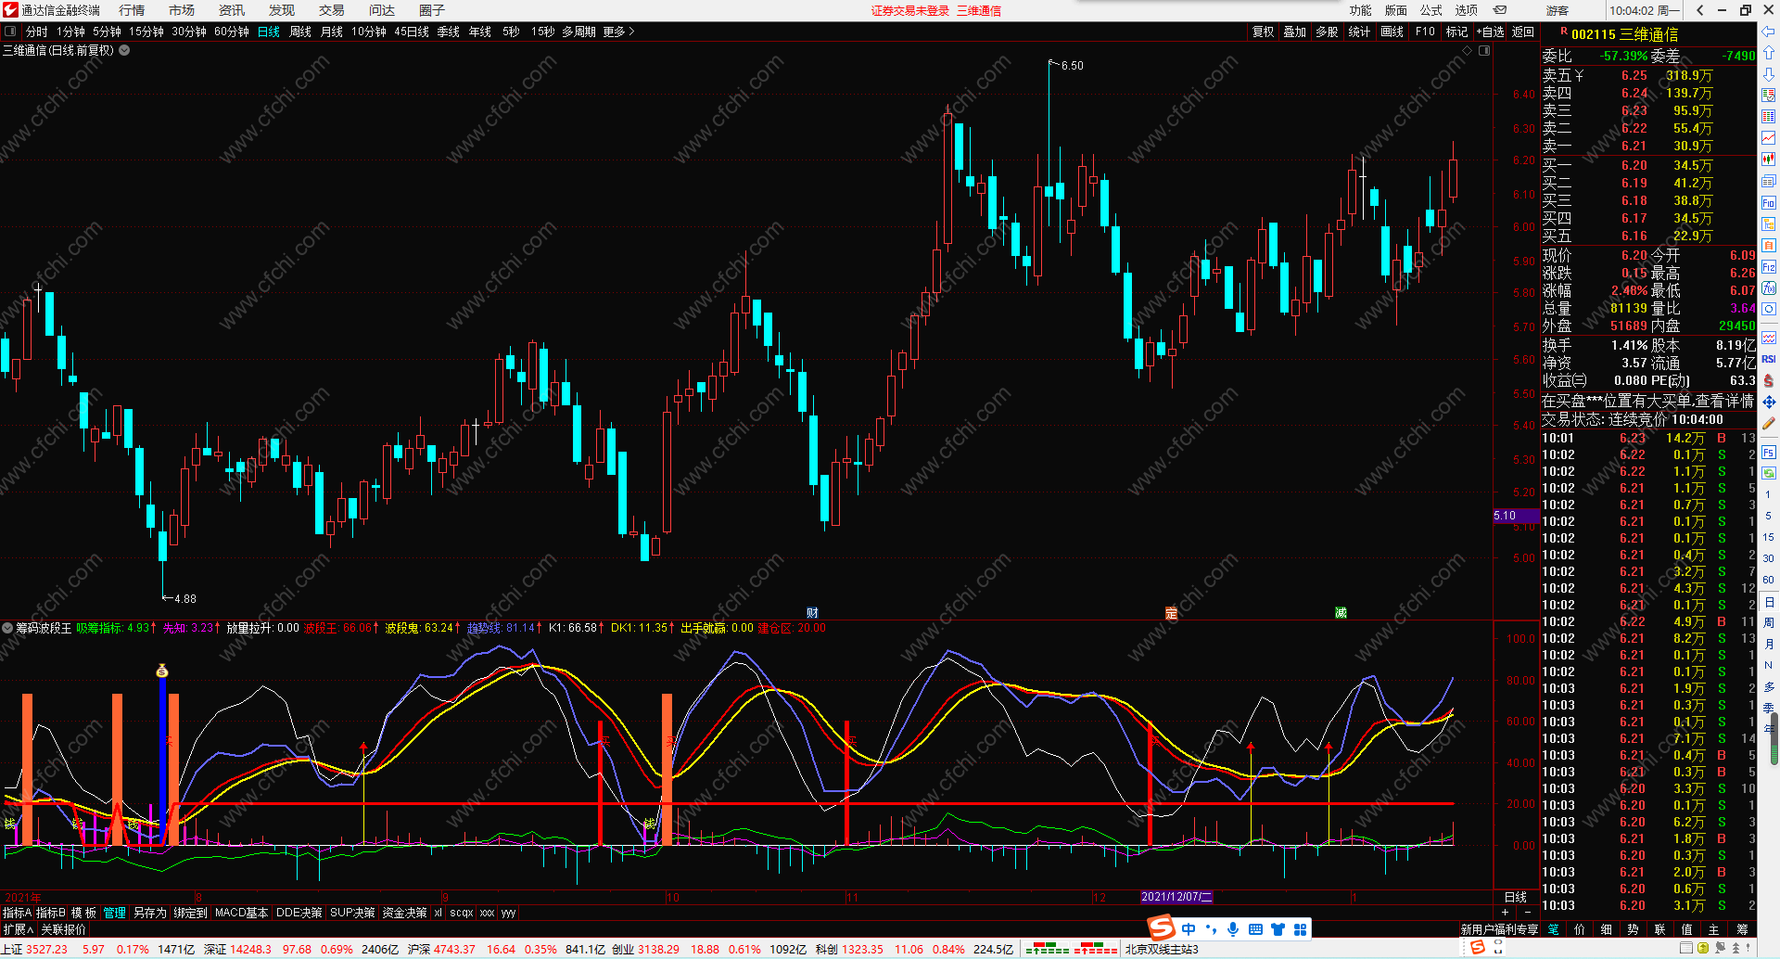Click the 返回 back button
Viewport: 1780px width, 959px height.
[1523, 32]
